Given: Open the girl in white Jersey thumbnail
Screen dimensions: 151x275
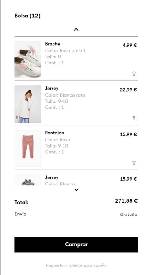Looking at the screenshot, I should coord(28,104).
